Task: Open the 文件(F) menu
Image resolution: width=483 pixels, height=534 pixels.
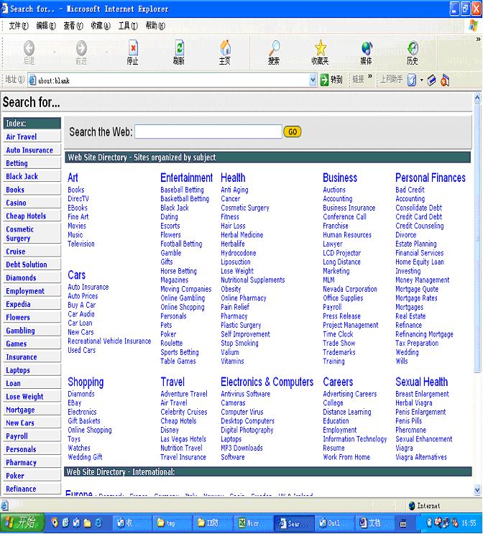Action: point(19,26)
